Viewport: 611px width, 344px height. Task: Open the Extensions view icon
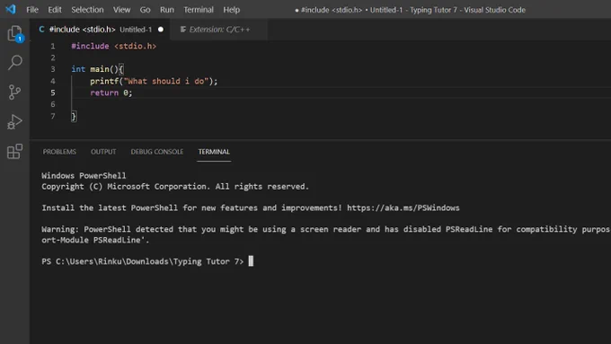click(14, 151)
